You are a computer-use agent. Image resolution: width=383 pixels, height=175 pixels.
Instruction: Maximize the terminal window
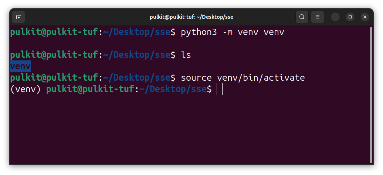pyautogui.click(x=350, y=17)
